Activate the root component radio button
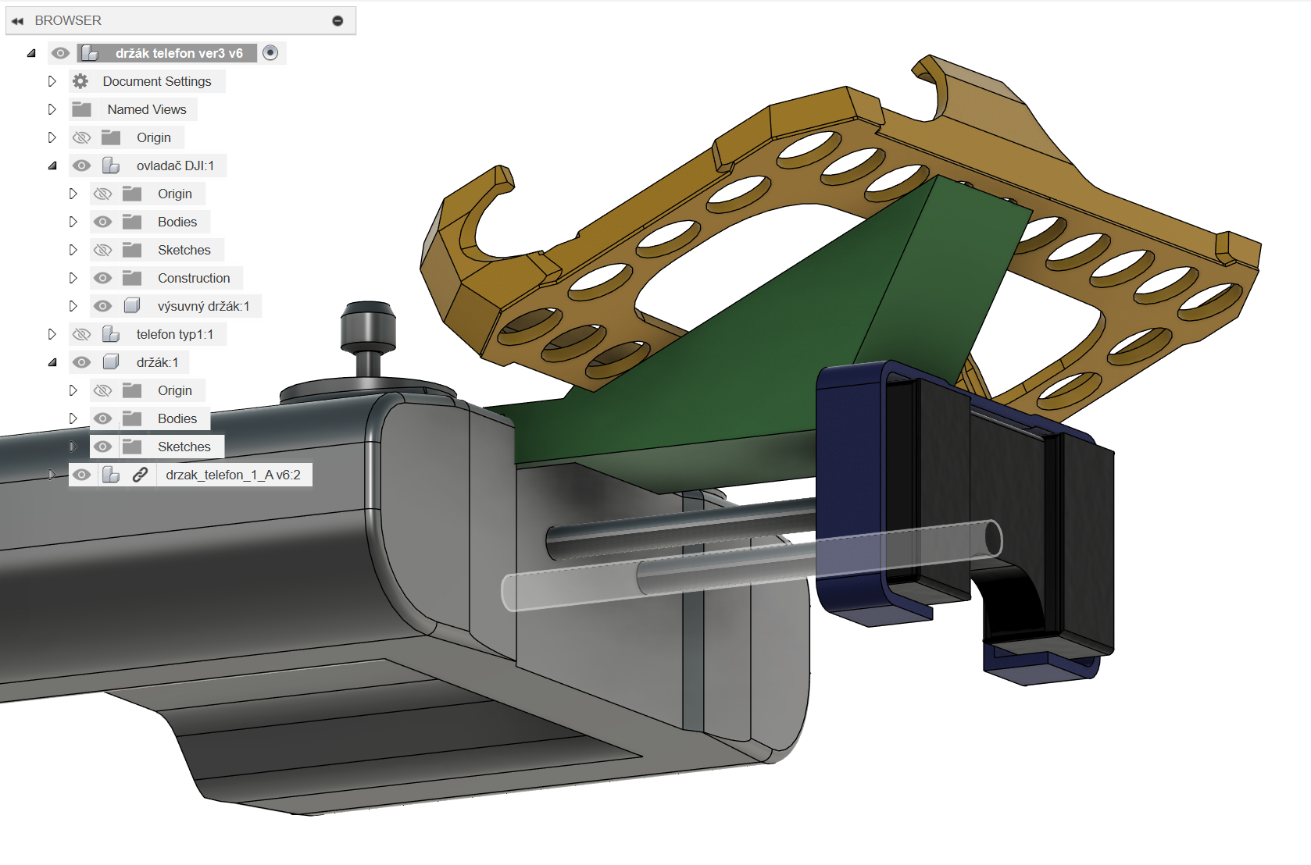Viewport: 1311px width, 865px height. (270, 53)
